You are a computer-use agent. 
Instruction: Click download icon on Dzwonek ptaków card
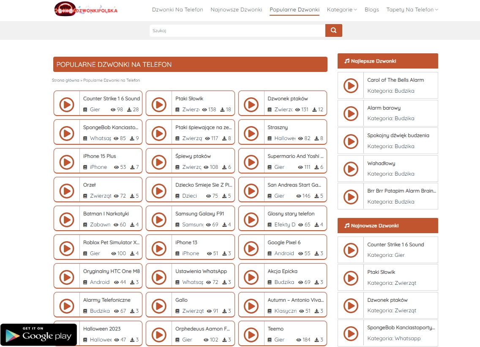[x=315, y=110]
